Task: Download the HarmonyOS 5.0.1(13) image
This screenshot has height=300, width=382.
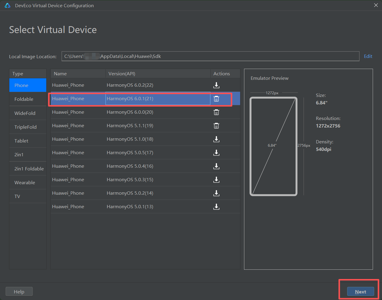Action: coord(216,207)
